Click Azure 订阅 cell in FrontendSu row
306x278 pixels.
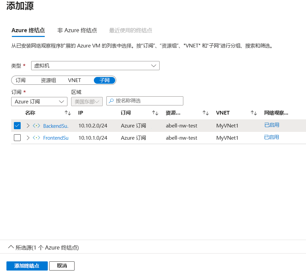134,138
